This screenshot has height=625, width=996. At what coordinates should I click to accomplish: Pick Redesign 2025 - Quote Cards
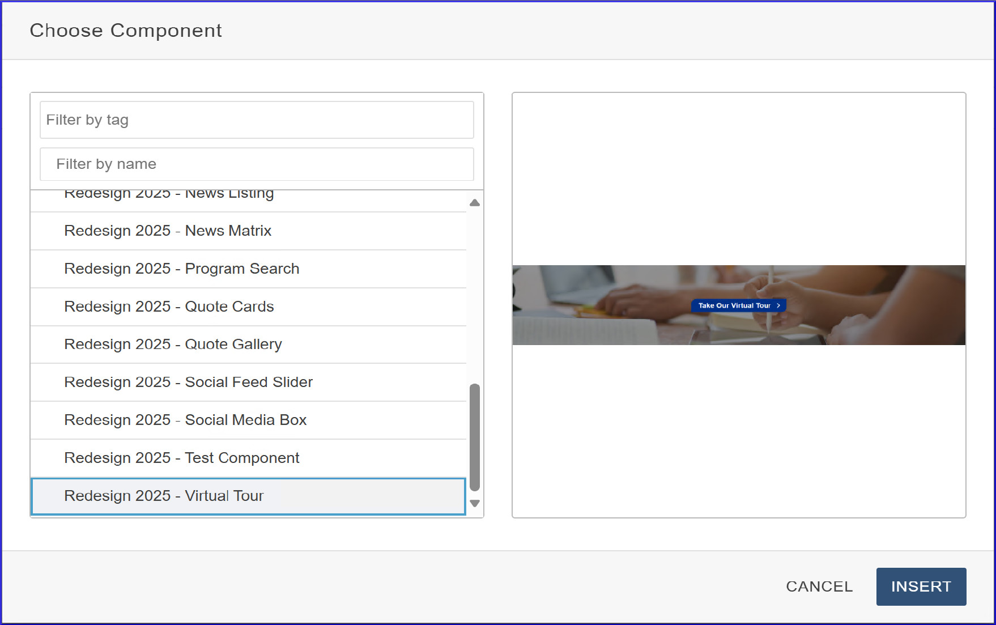click(169, 307)
